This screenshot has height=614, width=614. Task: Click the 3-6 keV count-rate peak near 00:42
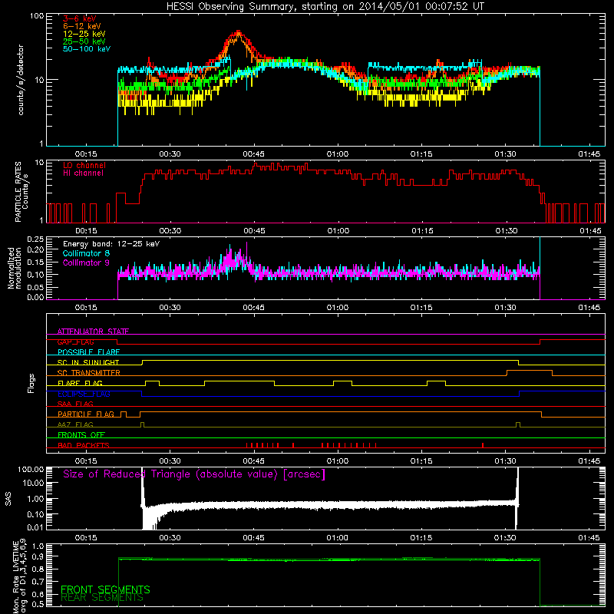coord(238,32)
